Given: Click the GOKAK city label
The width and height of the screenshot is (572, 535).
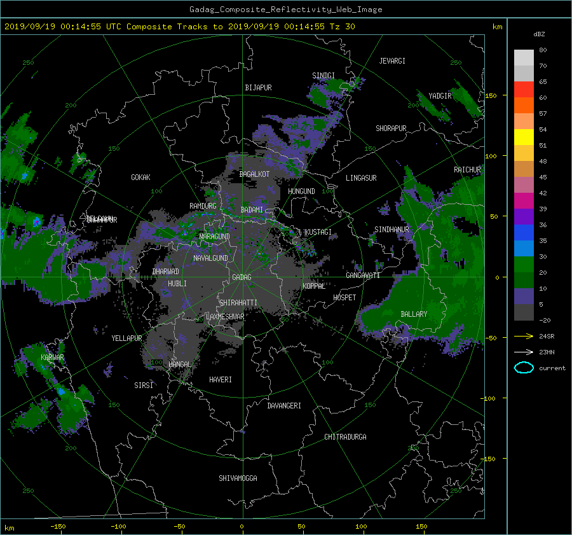Looking at the screenshot, I should (140, 177).
